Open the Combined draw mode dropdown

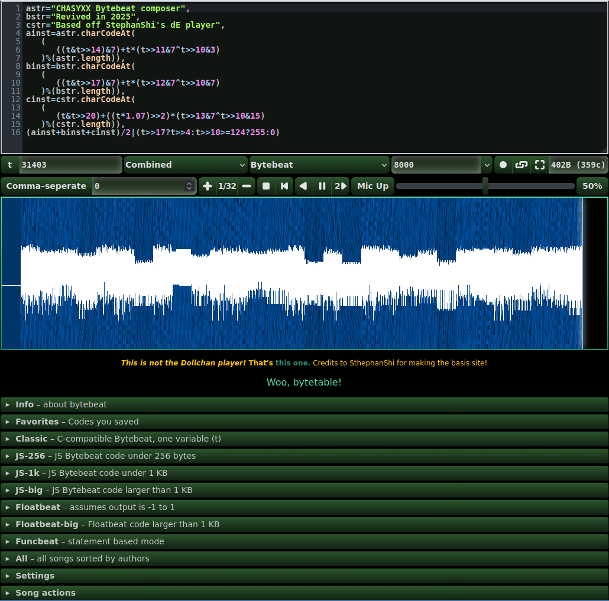click(x=186, y=165)
